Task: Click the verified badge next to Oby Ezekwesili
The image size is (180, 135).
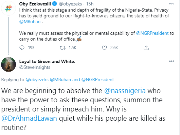Action: [55, 4]
